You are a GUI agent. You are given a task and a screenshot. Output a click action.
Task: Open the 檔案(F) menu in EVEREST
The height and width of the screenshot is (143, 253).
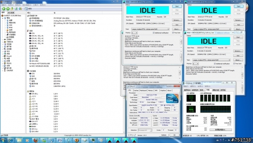point(4,5)
